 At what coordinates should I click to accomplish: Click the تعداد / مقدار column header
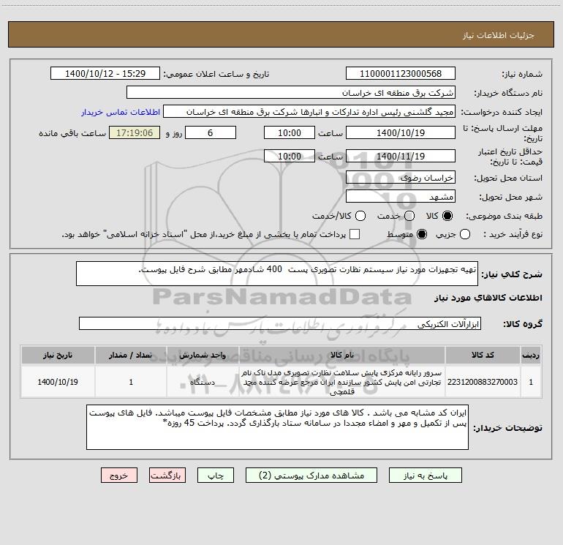point(131,355)
